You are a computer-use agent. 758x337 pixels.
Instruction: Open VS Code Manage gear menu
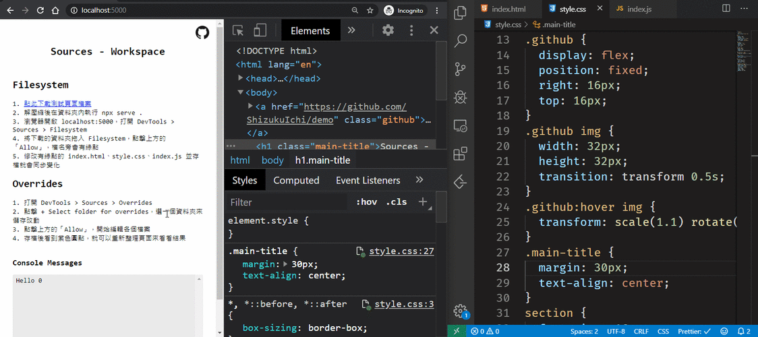click(461, 309)
